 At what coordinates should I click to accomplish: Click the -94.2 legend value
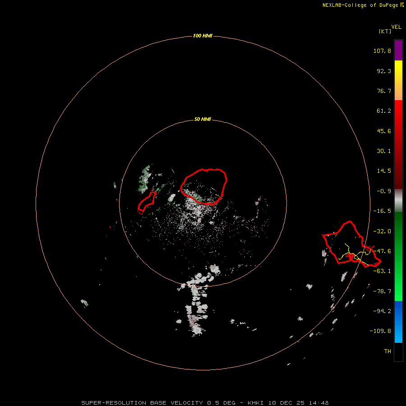tap(382, 311)
